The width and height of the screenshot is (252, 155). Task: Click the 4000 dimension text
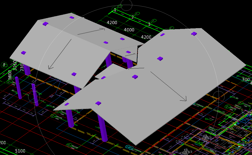point(129,30)
